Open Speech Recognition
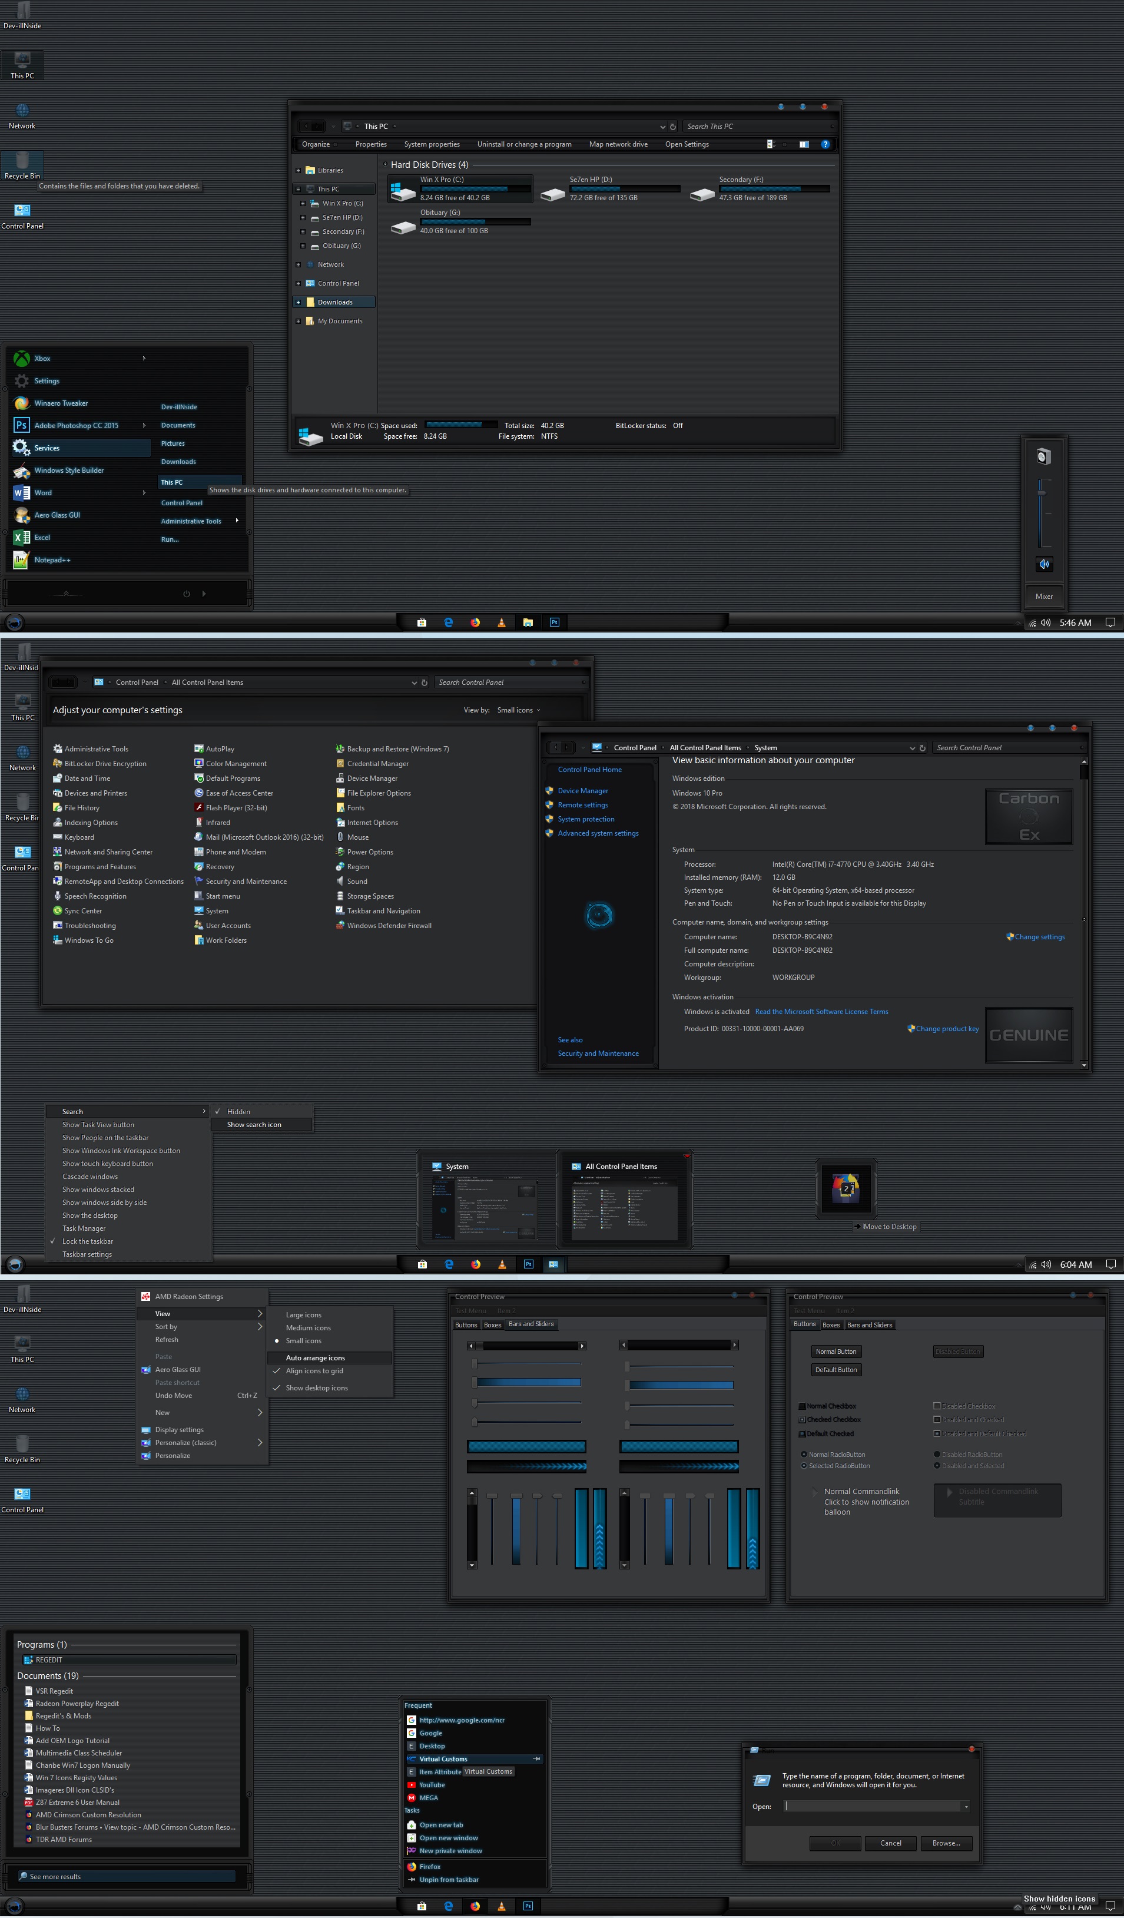 pyautogui.click(x=89, y=896)
